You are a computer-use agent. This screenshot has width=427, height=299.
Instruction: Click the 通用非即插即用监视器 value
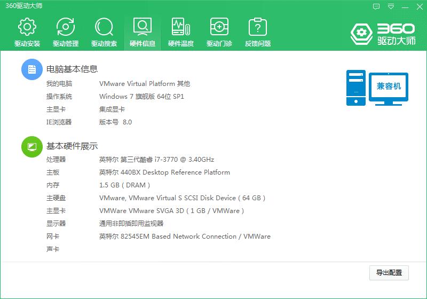click(x=131, y=224)
